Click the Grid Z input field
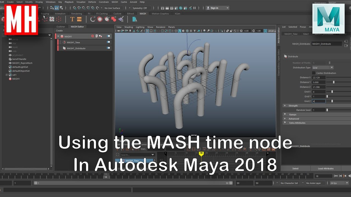Screen dimensions: 351x197 pyautogui.click(x=319, y=101)
